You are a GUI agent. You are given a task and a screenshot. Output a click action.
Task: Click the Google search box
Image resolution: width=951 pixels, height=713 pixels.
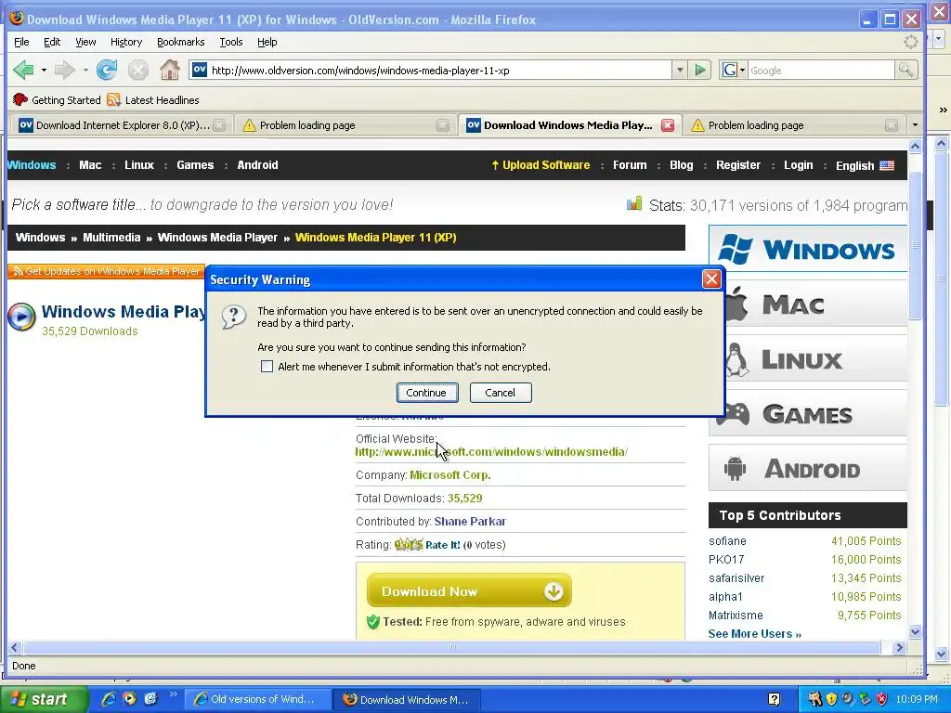(x=821, y=71)
